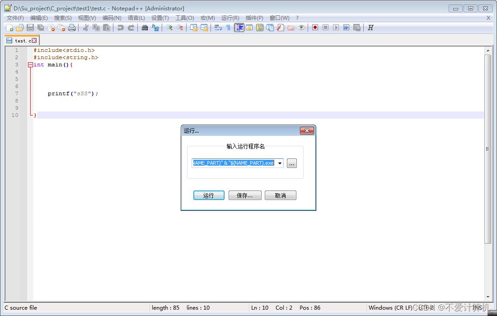Toggle synchronized vertical scrolling
This screenshot has height=316, width=497.
pos(194,28)
